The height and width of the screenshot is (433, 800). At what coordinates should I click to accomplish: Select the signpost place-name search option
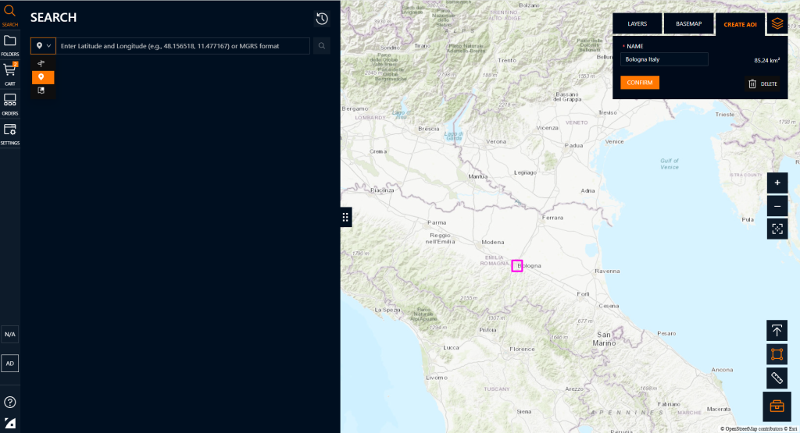pyautogui.click(x=41, y=64)
